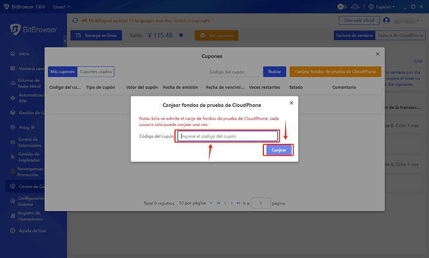
Task: Open Proxy IP location icon
Action: (x=13, y=127)
